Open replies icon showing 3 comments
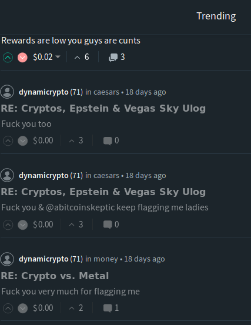 coord(117,57)
